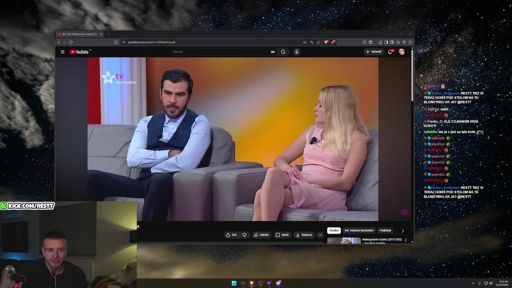Open the browser main menu
This screenshot has width=512, height=288.
point(410,42)
